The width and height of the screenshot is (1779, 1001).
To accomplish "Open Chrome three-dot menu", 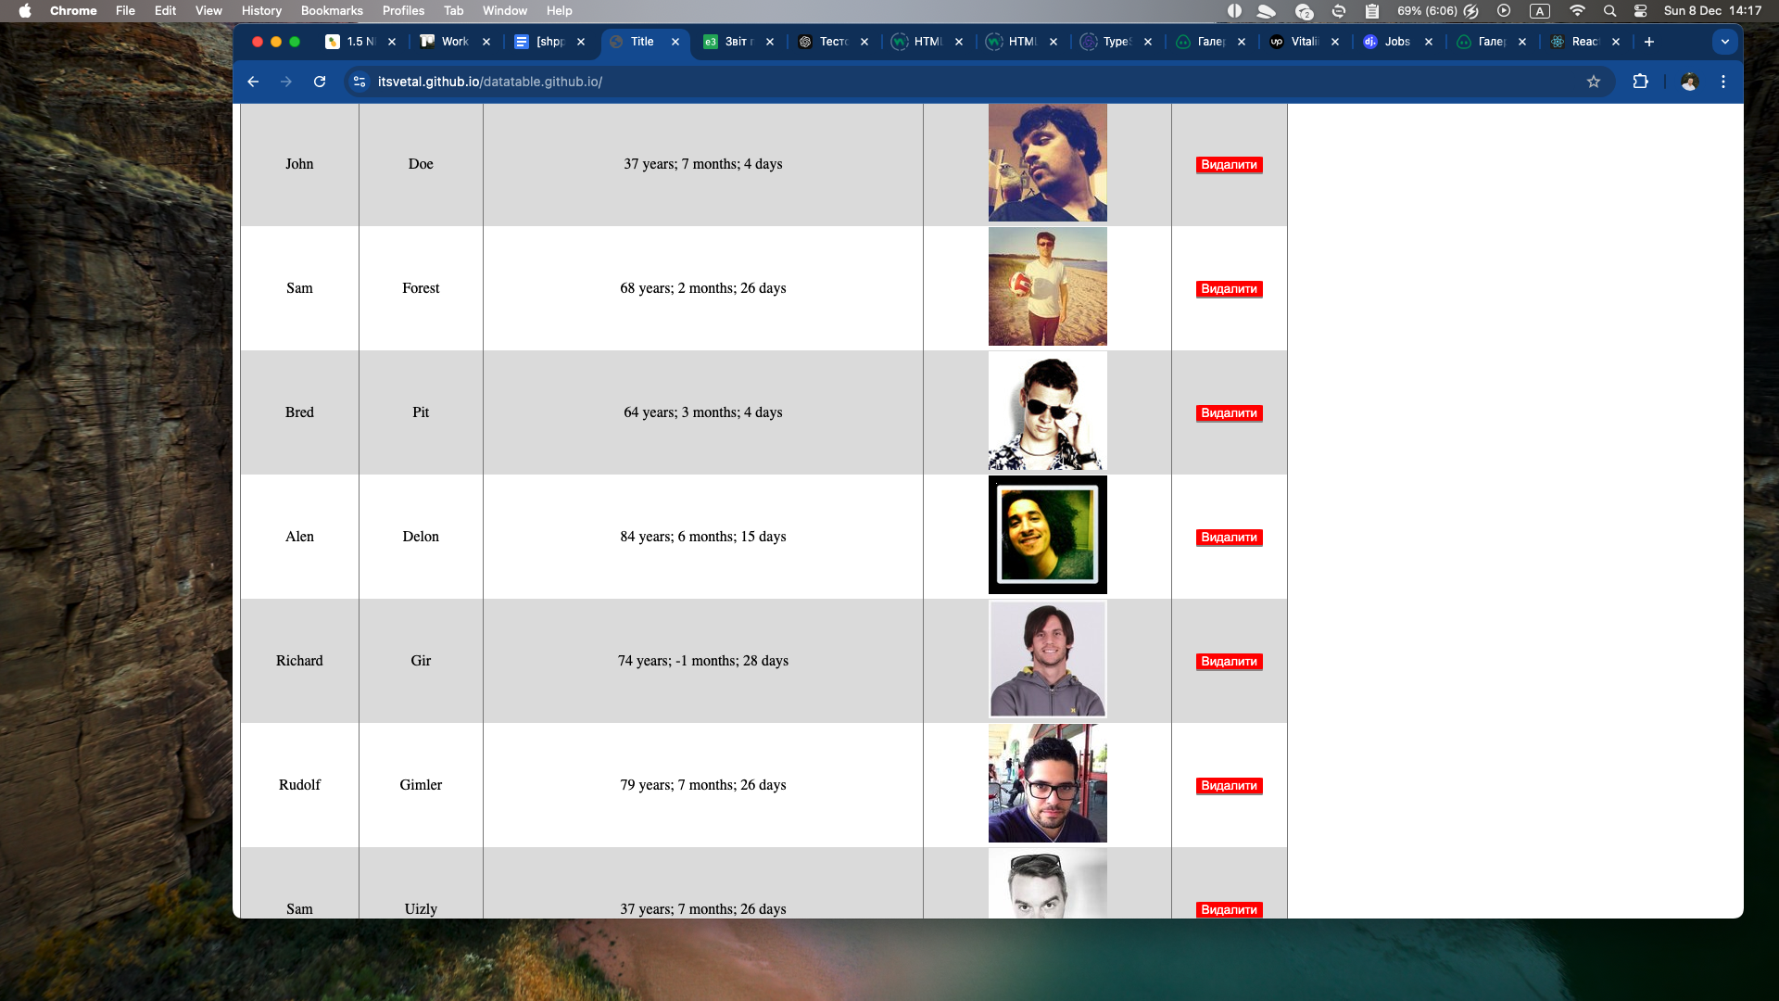I will (x=1723, y=82).
